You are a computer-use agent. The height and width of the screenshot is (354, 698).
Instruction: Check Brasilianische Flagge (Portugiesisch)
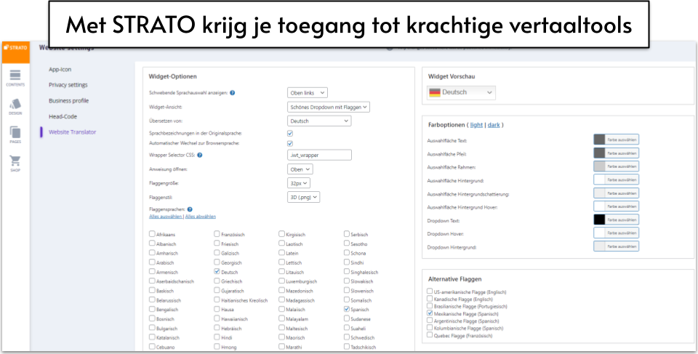[430, 305]
